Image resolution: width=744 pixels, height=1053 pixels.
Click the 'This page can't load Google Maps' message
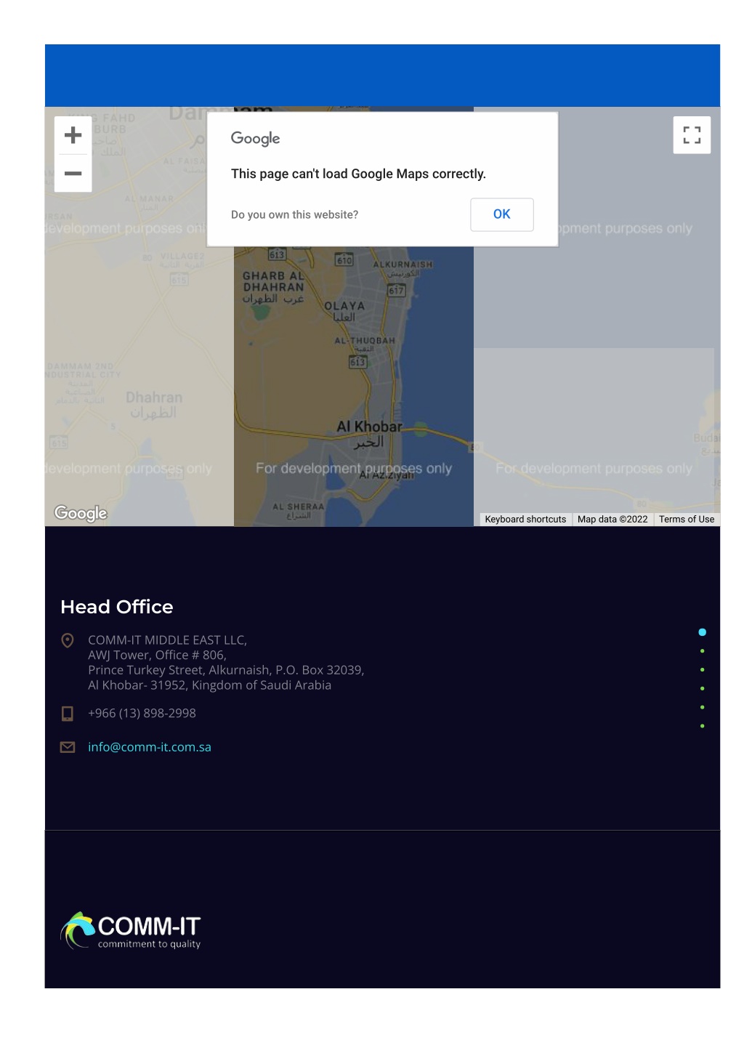pyautogui.click(x=358, y=174)
